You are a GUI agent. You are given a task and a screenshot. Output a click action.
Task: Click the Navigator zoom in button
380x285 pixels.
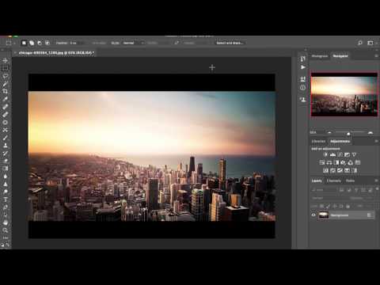click(x=370, y=132)
